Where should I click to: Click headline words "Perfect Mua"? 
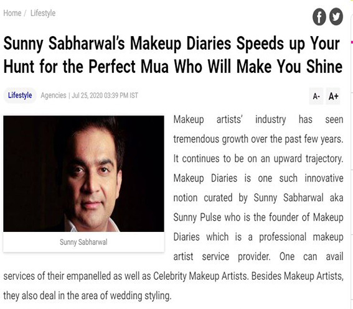128,67
